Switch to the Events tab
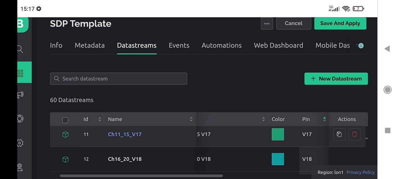Viewport: 399px width, 179px height. click(x=179, y=45)
